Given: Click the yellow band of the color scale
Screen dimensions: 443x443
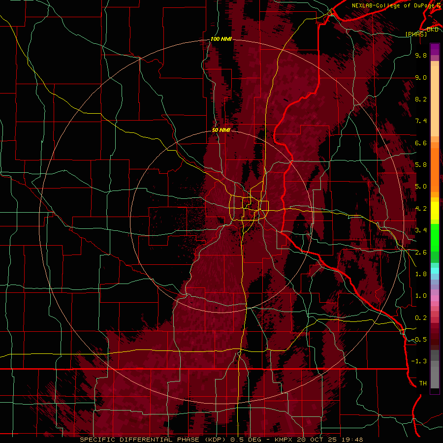Looking at the screenshot, I should click(435, 211).
